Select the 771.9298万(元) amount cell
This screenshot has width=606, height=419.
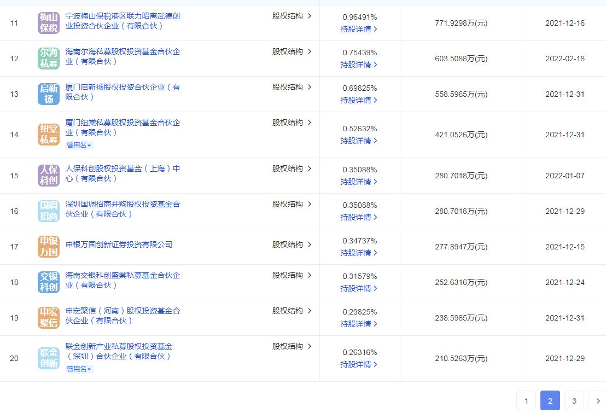(461, 23)
